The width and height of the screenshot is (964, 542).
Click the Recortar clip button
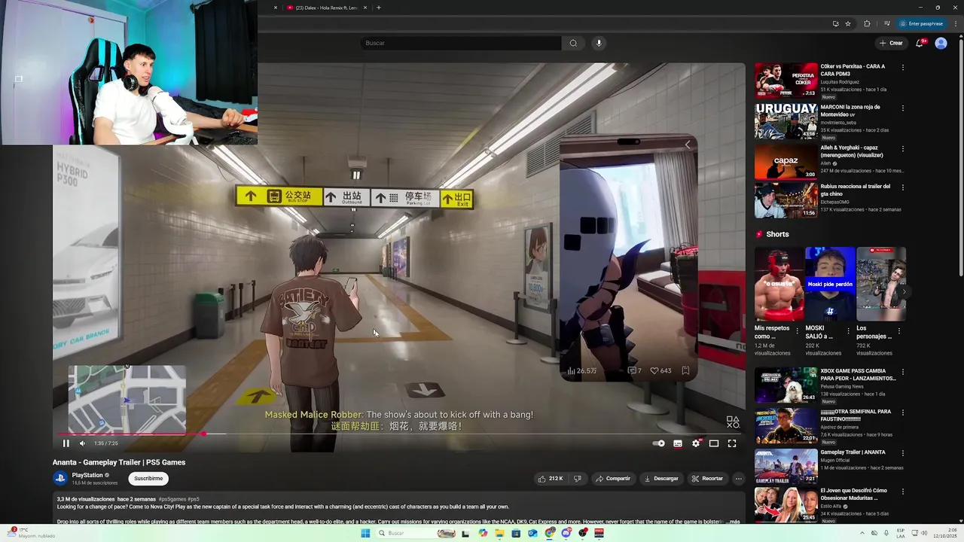point(707,478)
